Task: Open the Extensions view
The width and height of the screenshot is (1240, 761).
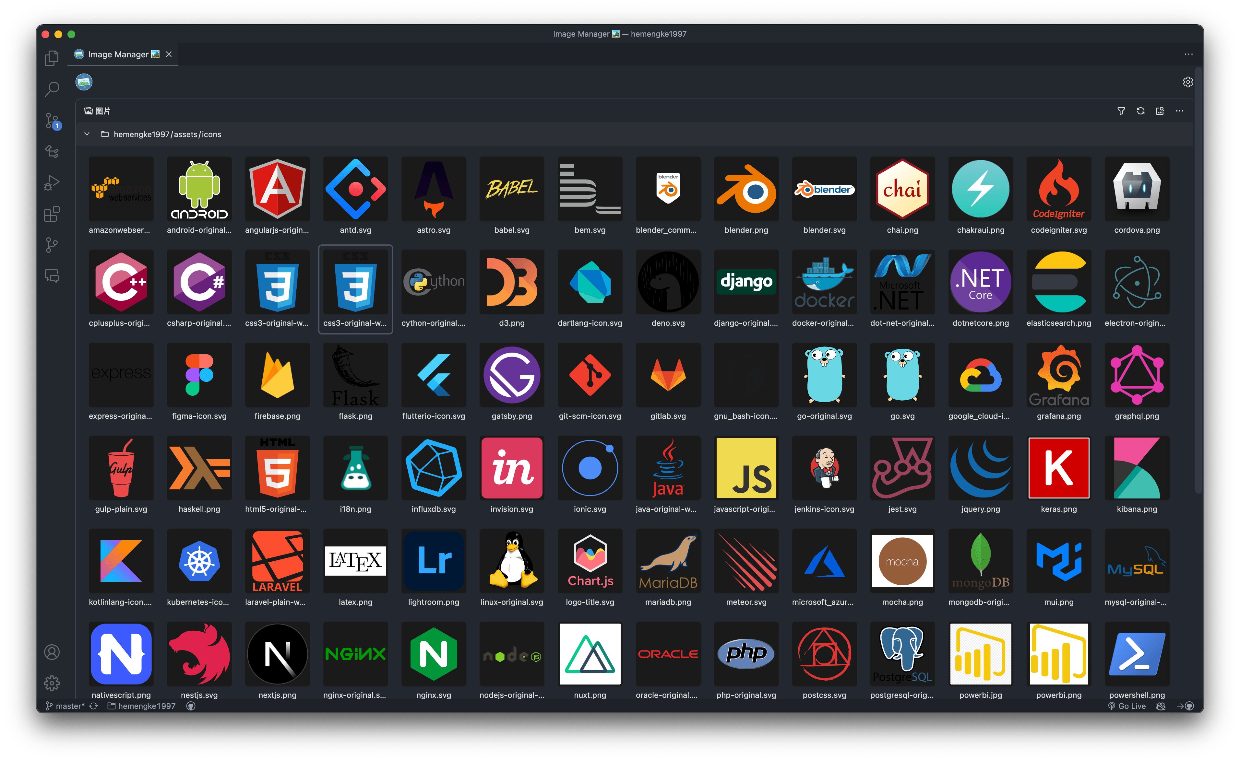Action: [52, 214]
